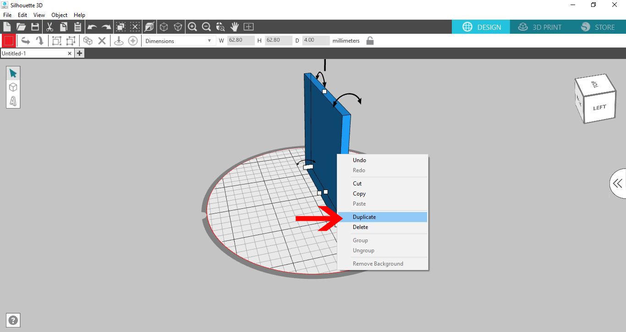Screen dimensions: 626x332
Task: Open the Object menu
Action: (60, 15)
